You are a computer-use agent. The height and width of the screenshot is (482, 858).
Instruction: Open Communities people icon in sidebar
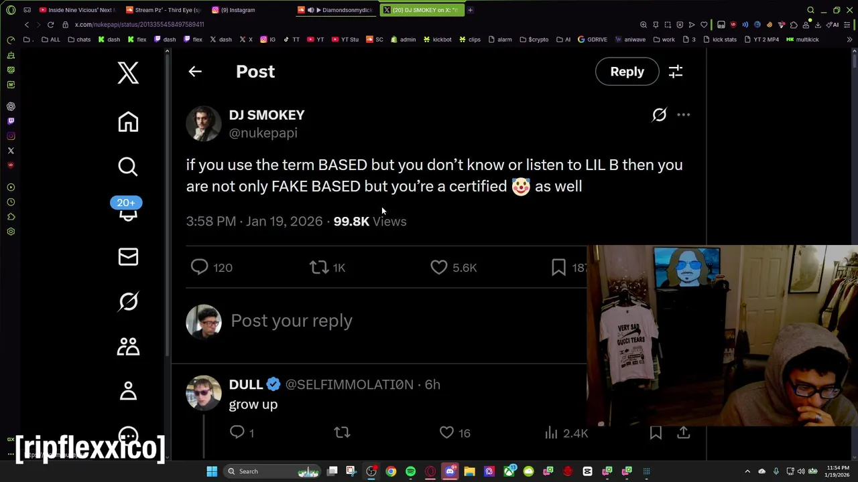[x=128, y=346]
